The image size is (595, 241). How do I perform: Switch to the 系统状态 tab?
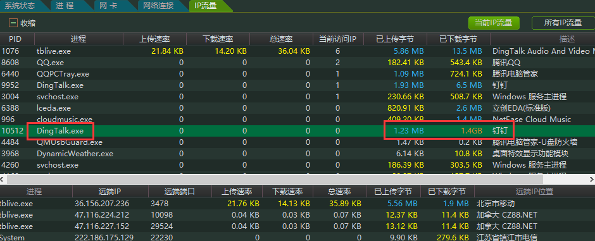coord(20,5)
